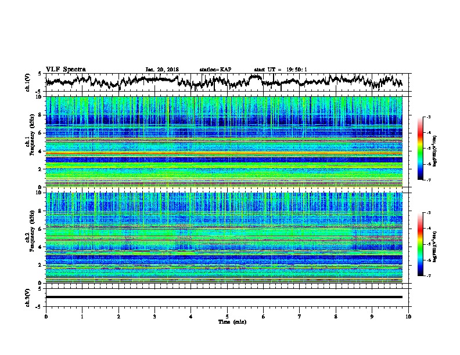The height and width of the screenshot is (355, 460).
Task: Click the station=KAP label
Action: [x=215, y=70]
